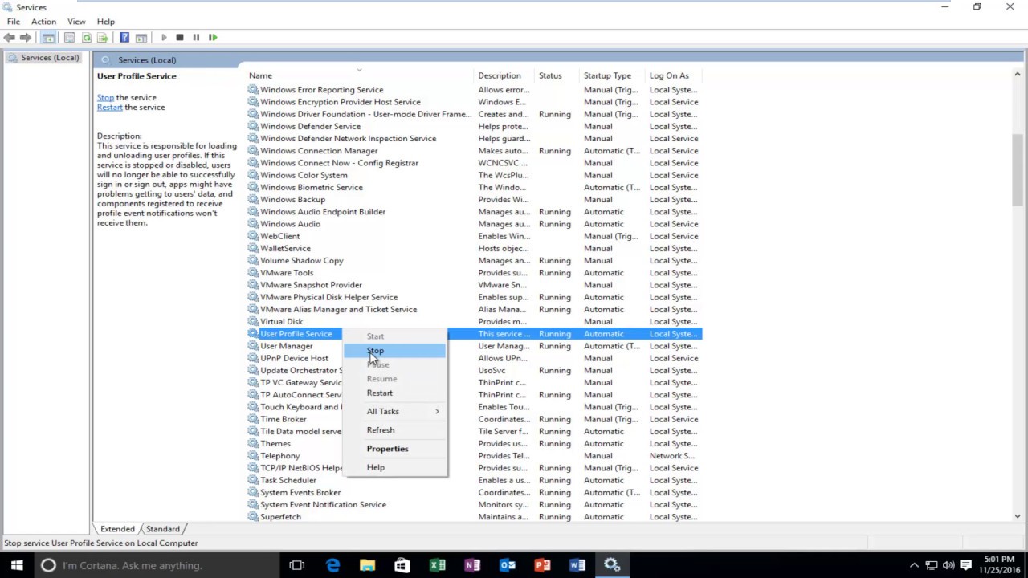Open Properties from the context menu
This screenshot has height=578, width=1028.
[x=395, y=449]
